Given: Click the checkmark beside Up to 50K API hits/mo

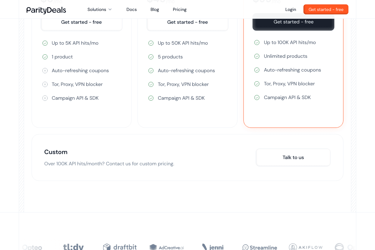Looking at the screenshot, I should [151, 43].
